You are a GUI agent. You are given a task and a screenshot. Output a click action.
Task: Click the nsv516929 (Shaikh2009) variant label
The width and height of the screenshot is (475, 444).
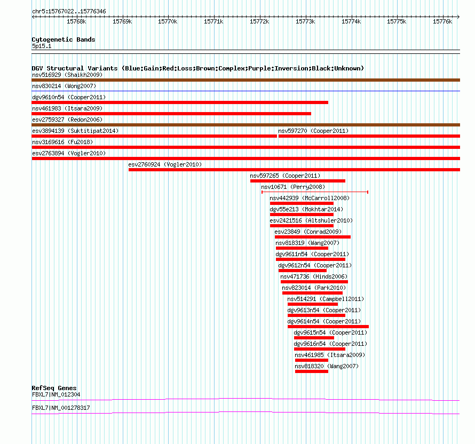[67, 75]
